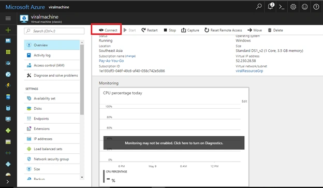
Task: Open the Dashboard icon in the left sidebar
Action: click(x=8, y=40)
